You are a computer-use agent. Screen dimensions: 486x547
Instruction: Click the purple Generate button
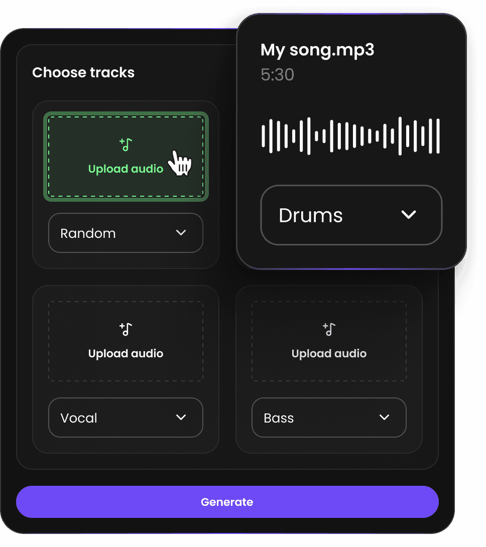(227, 502)
